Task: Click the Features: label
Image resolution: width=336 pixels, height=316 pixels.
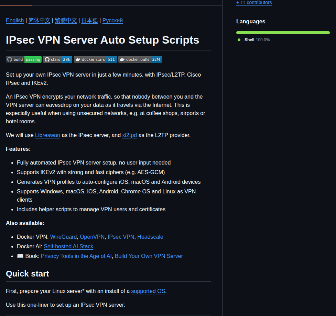Action: click(x=18, y=149)
